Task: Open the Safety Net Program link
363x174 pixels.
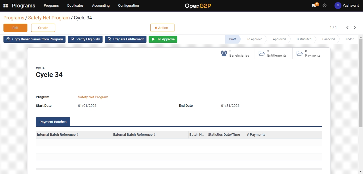Action: pos(93,97)
